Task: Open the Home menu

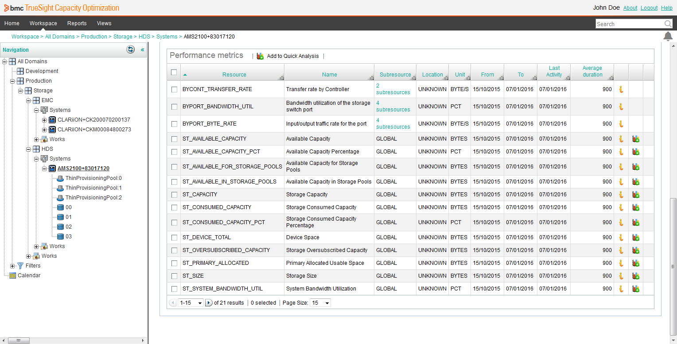Action: pos(12,23)
